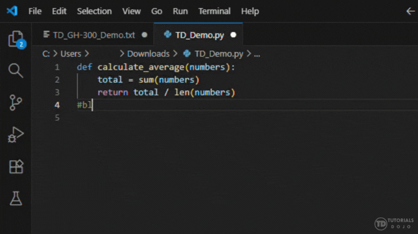
Task: Expand the TD_Demo.py breadcrumb item
Action: (x=218, y=53)
